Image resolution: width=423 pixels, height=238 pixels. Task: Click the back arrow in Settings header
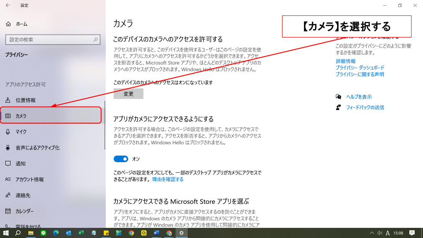point(8,5)
